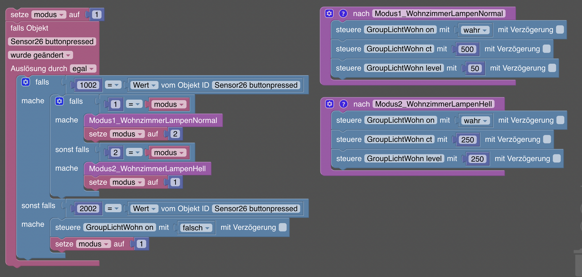This screenshot has height=277, width=582.
Task: Enable Verzögerung checkbox on level 250 block
Action: (x=557, y=158)
